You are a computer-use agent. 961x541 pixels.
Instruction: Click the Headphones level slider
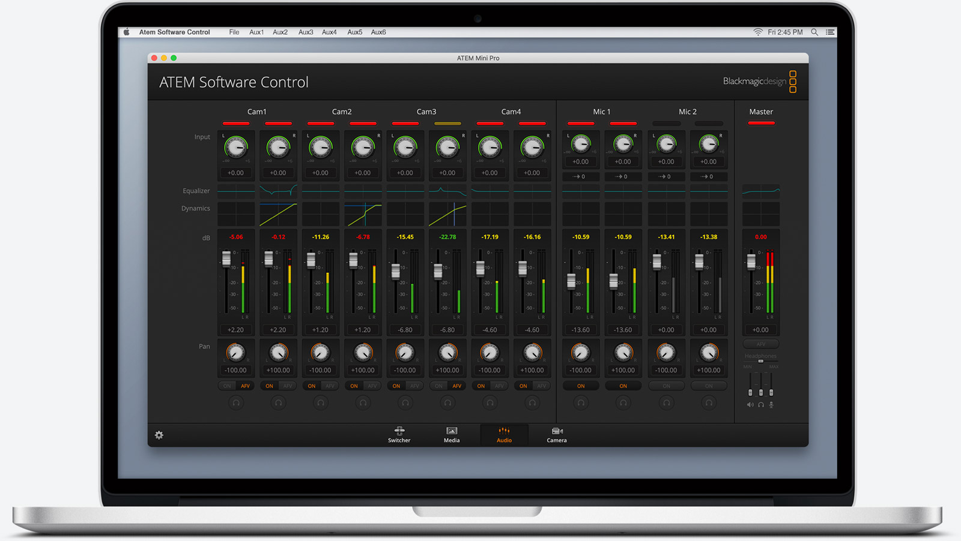coord(760,362)
